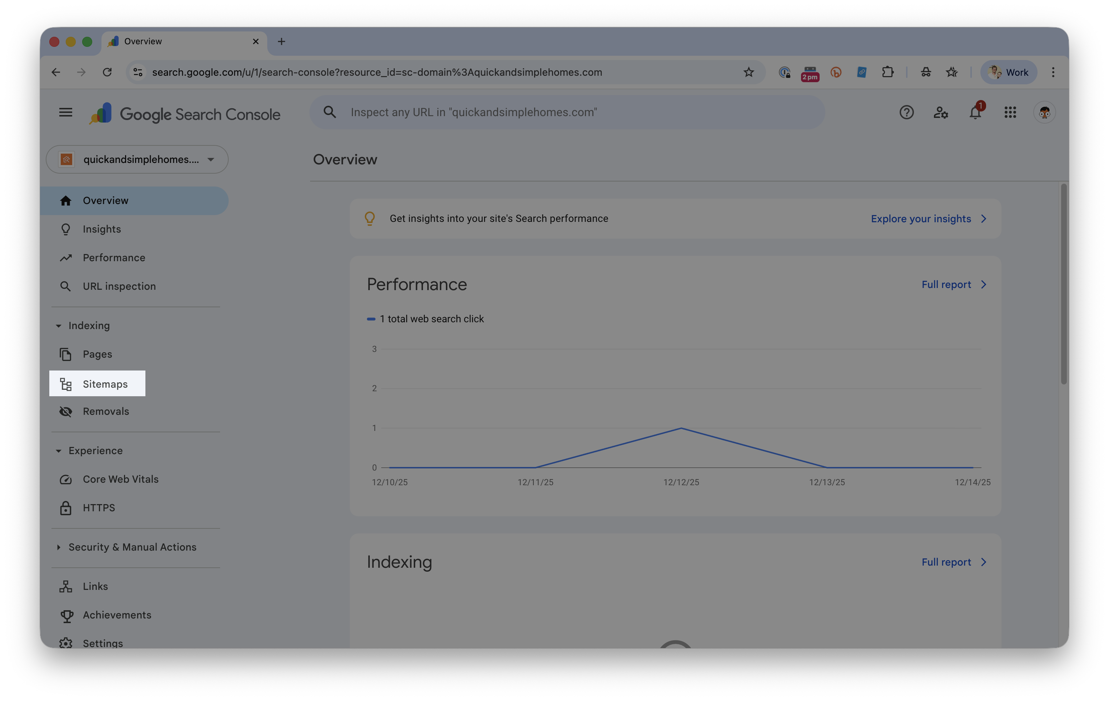
Task: Click the URL inspection search field
Action: click(x=567, y=113)
